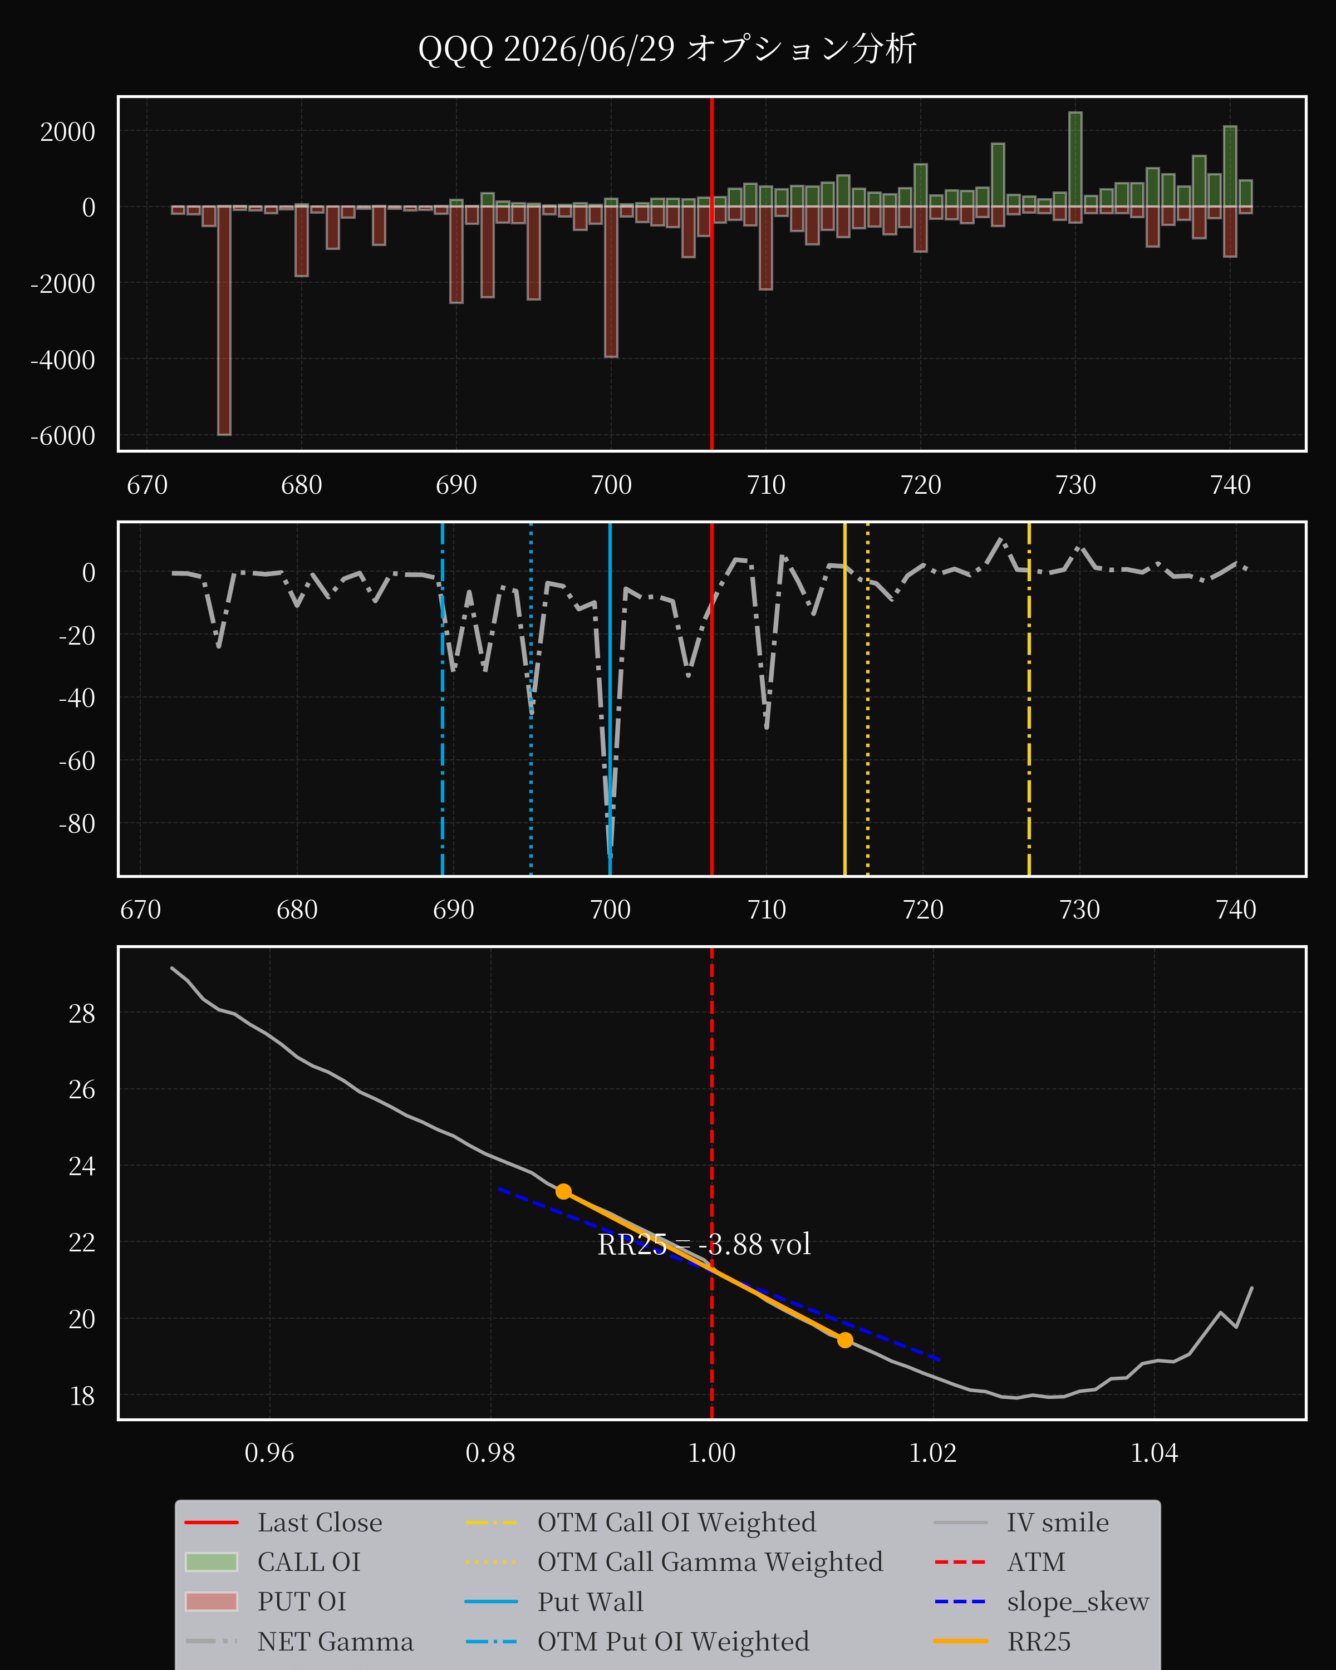Click the solid yellow vertical line near 715
Screen dimensions: 1336x1670
click(x=845, y=699)
